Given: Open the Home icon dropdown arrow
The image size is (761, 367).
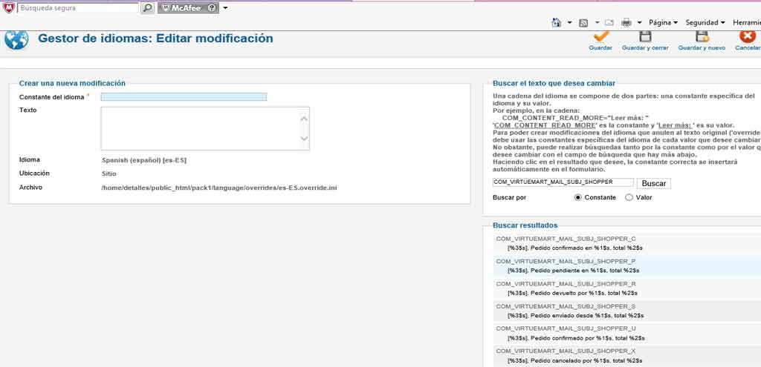Looking at the screenshot, I should click(570, 23).
